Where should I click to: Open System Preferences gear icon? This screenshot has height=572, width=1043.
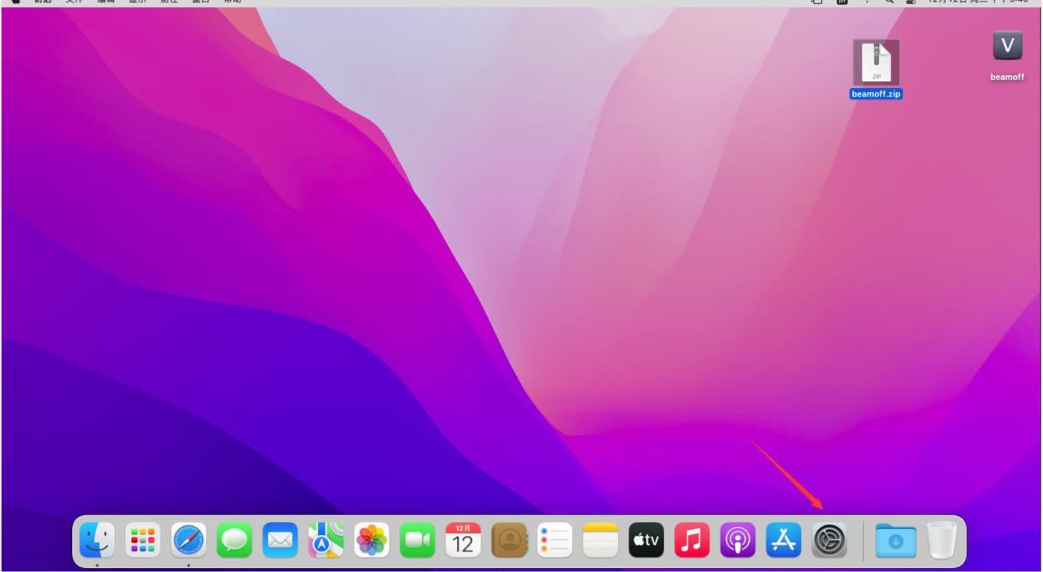coord(829,541)
